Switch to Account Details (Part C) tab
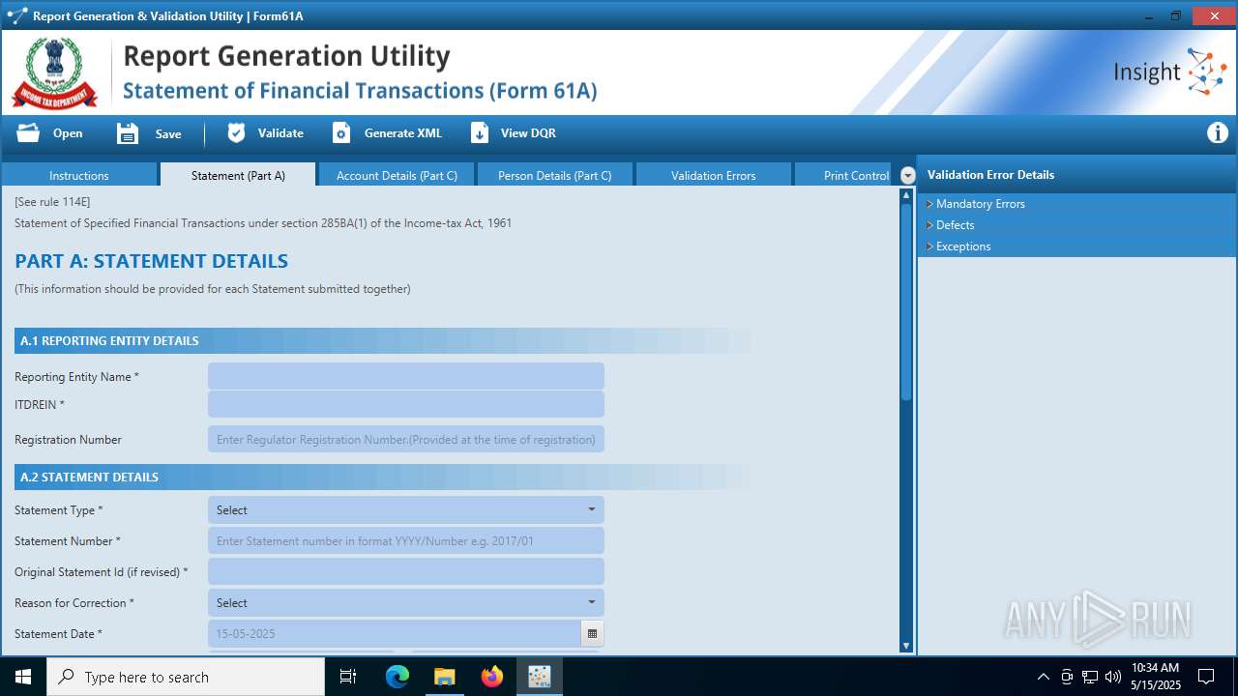 397,175
